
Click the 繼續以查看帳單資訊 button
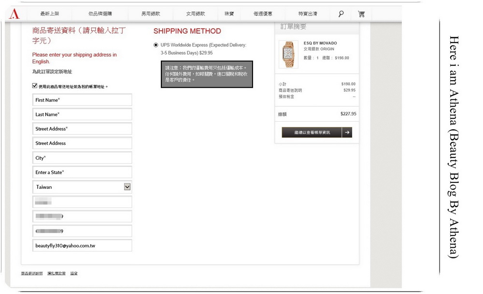pyautogui.click(x=312, y=132)
